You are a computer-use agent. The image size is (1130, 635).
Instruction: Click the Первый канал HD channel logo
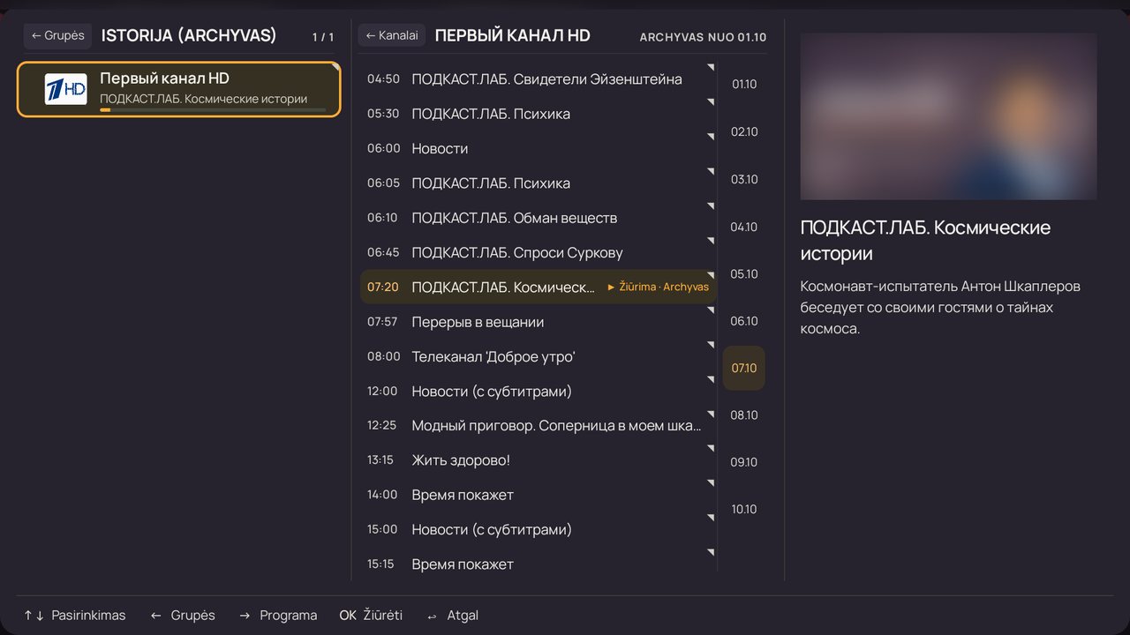[x=66, y=89]
